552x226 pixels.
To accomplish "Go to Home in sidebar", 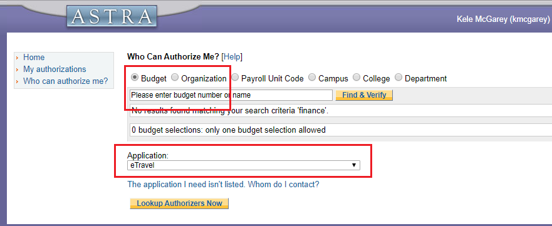I will [34, 58].
